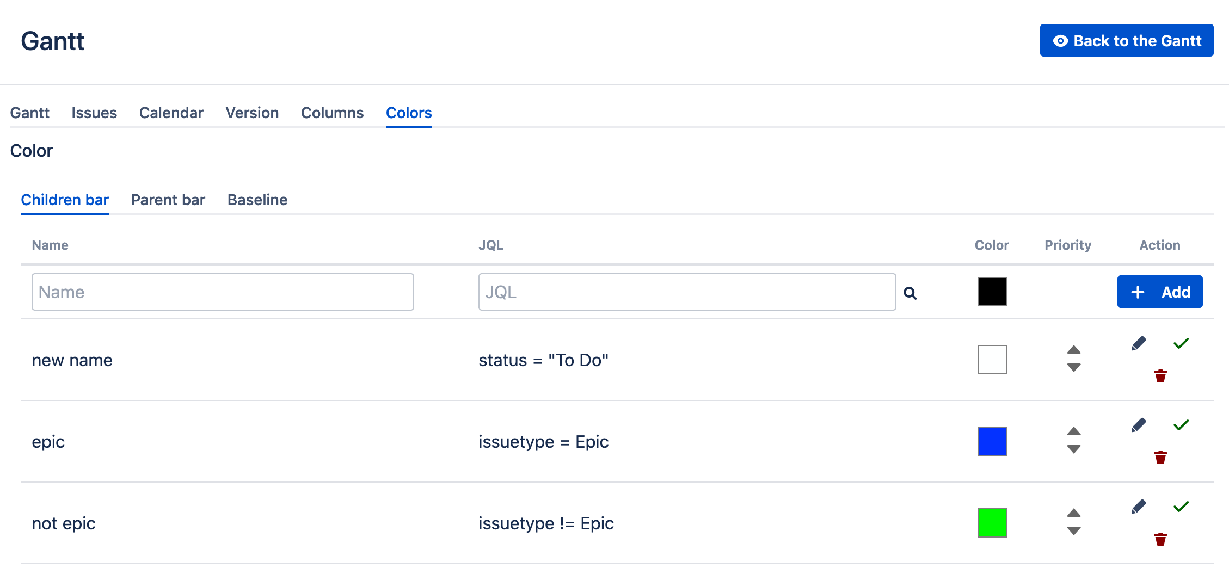The width and height of the screenshot is (1229, 568).
Task: Toggle the green checkmark for 'not epic'
Action: coord(1181,507)
